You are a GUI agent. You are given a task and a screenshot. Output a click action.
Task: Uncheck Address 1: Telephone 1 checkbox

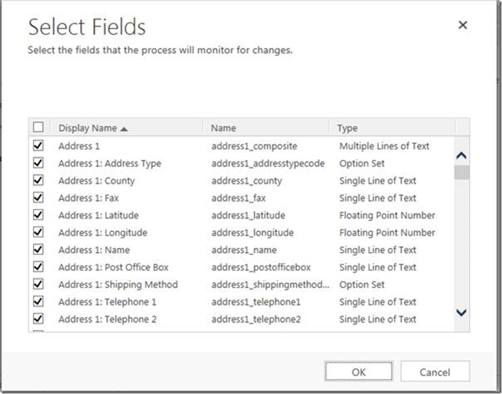tap(39, 302)
